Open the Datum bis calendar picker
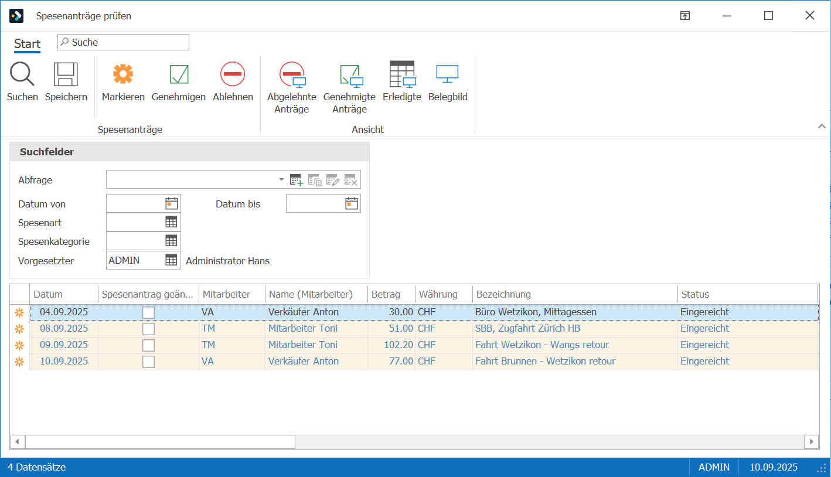This screenshot has width=831, height=477. [x=351, y=203]
